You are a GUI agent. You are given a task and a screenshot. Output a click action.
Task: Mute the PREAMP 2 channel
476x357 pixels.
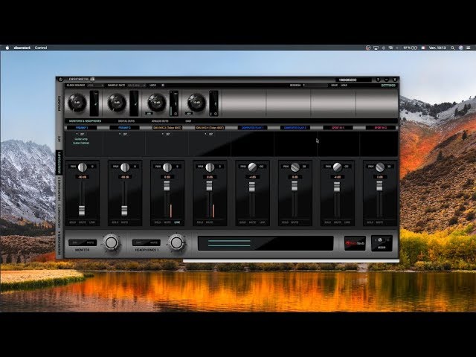(x=125, y=222)
